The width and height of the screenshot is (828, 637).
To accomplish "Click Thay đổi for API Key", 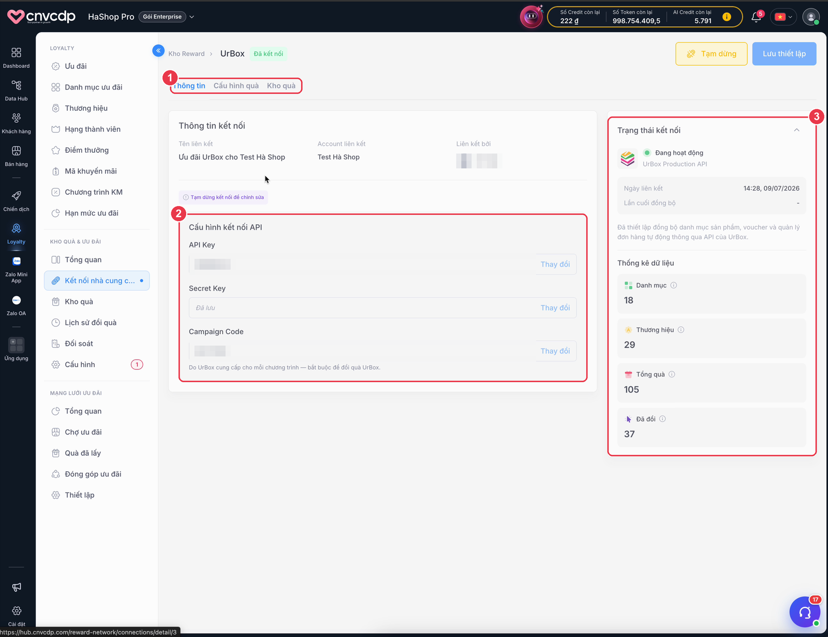I will coord(555,264).
